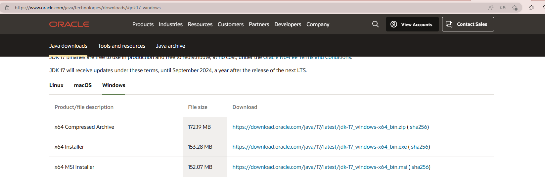The height and width of the screenshot is (191, 545).
Task: Open the site search magnifier icon
Action: [x=375, y=24]
